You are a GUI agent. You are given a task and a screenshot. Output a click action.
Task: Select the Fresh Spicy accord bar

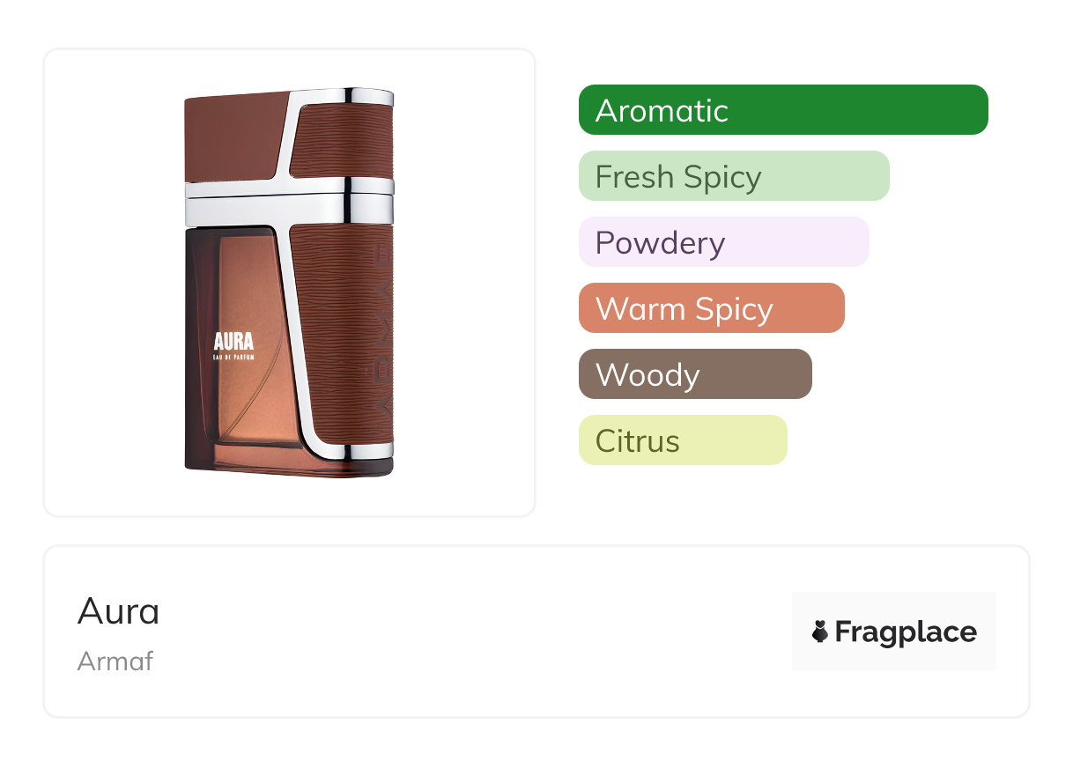[733, 176]
